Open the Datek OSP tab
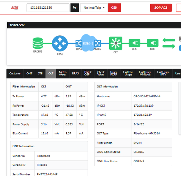181x176 pixels. (x=88, y=73)
